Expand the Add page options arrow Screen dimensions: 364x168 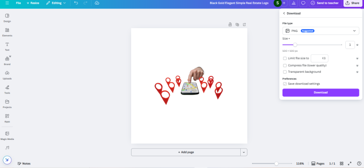(244, 152)
